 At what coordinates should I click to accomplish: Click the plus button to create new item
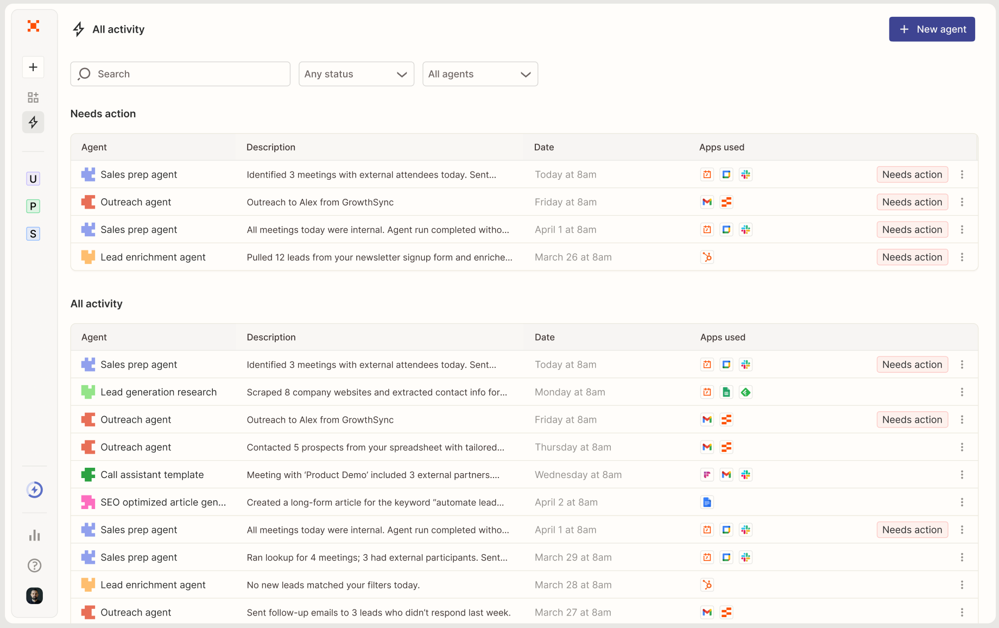(x=33, y=67)
